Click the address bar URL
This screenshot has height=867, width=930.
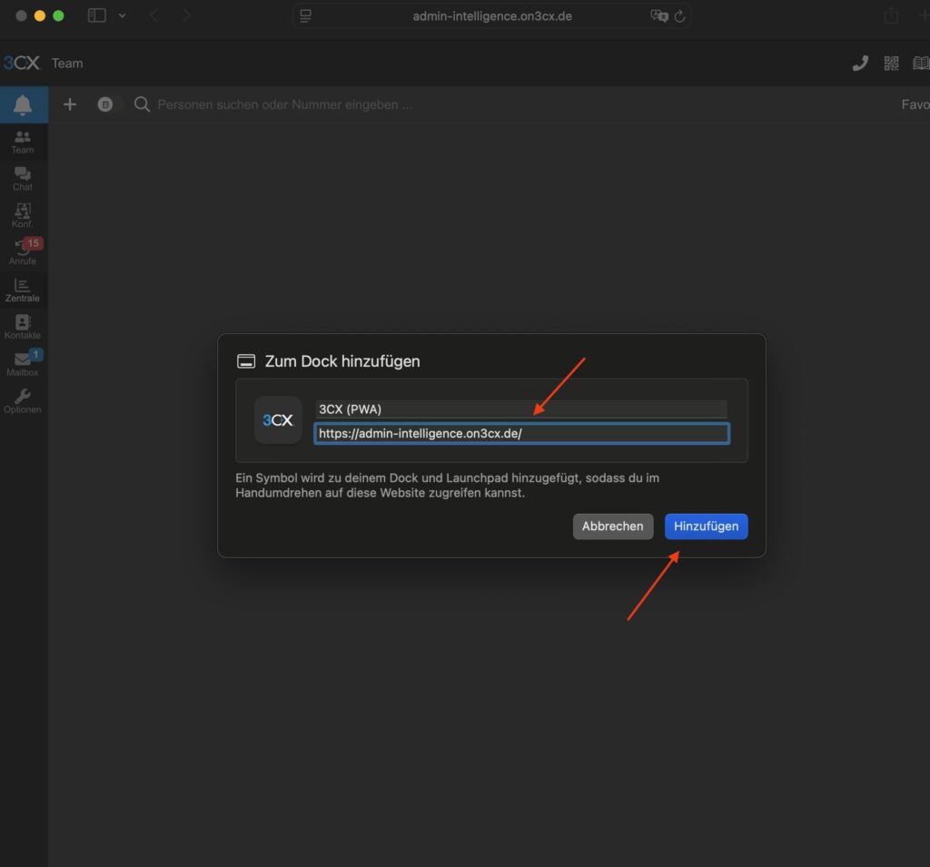click(492, 16)
